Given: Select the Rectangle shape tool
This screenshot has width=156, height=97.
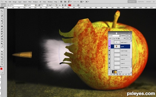Looking at the screenshot, I should [2, 54].
